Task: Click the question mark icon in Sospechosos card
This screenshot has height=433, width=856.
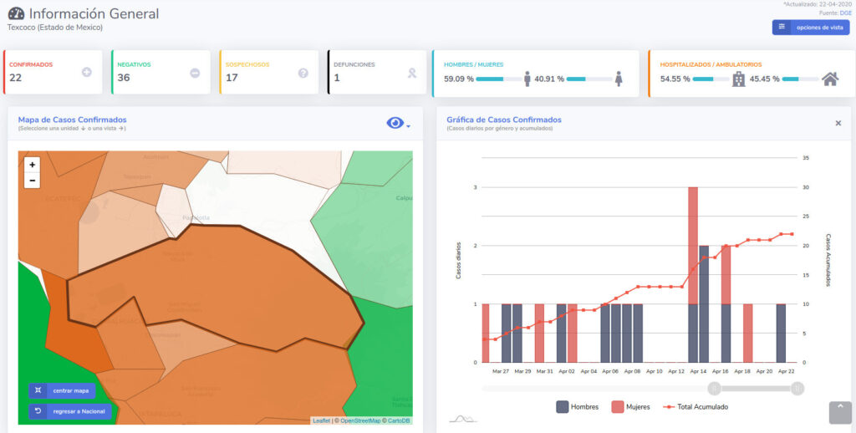Action: pyautogui.click(x=303, y=73)
